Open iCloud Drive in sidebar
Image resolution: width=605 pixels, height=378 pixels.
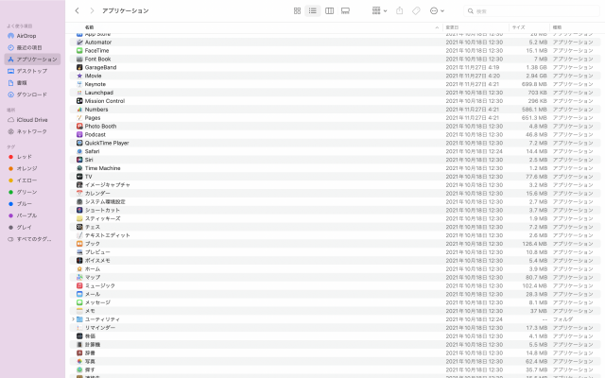pyautogui.click(x=32, y=120)
